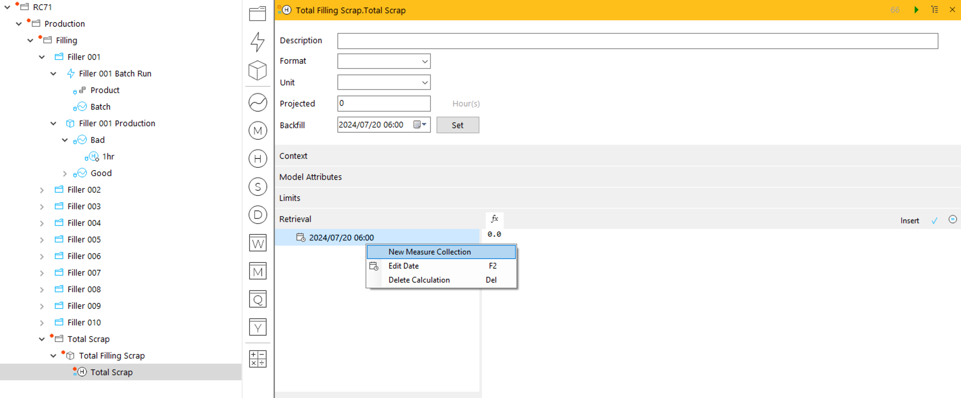Select the square Q quarterly icon
The width and height of the screenshot is (961, 398).
258,299
